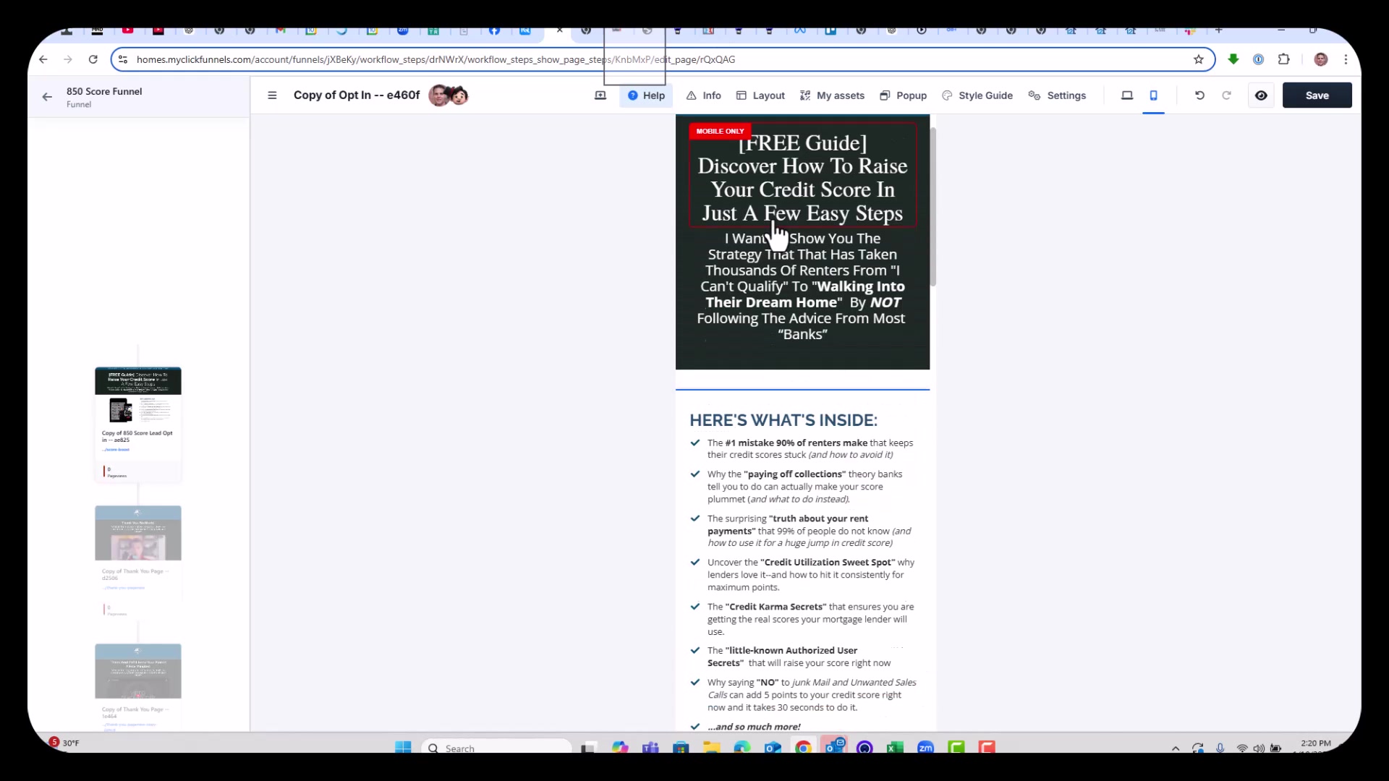Switch to mobile view icon

click(1154, 95)
